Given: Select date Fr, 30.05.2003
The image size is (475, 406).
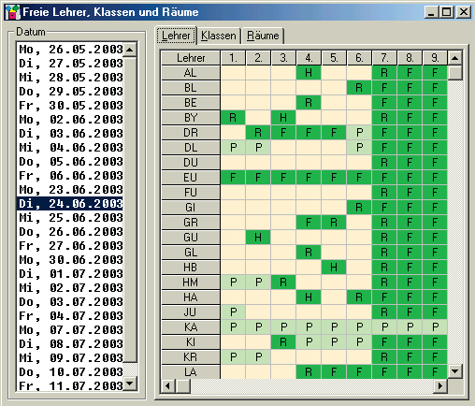Looking at the screenshot, I should (x=70, y=106).
